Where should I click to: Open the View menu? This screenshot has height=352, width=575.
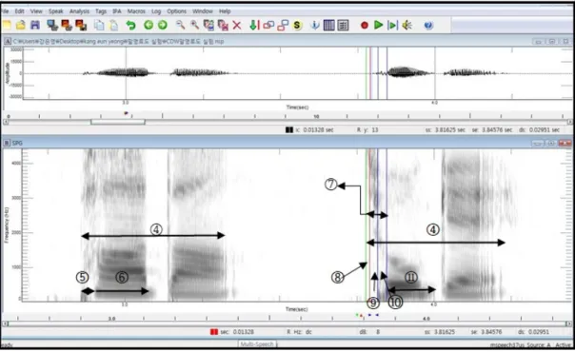(36, 11)
